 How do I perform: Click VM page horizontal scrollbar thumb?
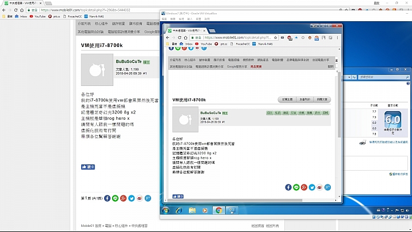pyautogui.click(x=235, y=200)
